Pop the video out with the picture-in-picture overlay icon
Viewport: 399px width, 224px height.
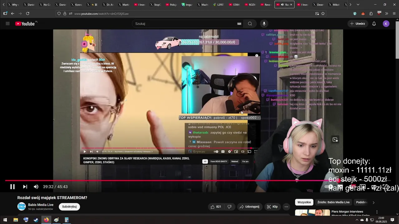tap(335, 140)
